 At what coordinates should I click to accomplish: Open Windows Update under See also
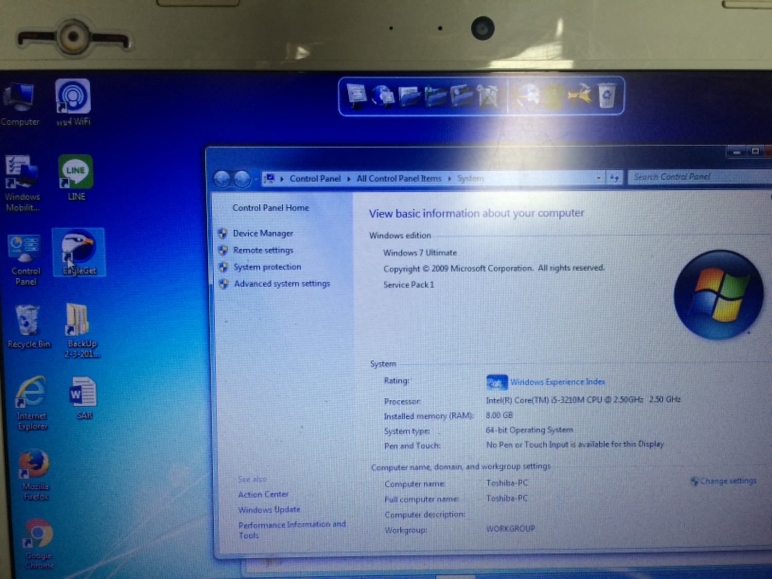269,510
